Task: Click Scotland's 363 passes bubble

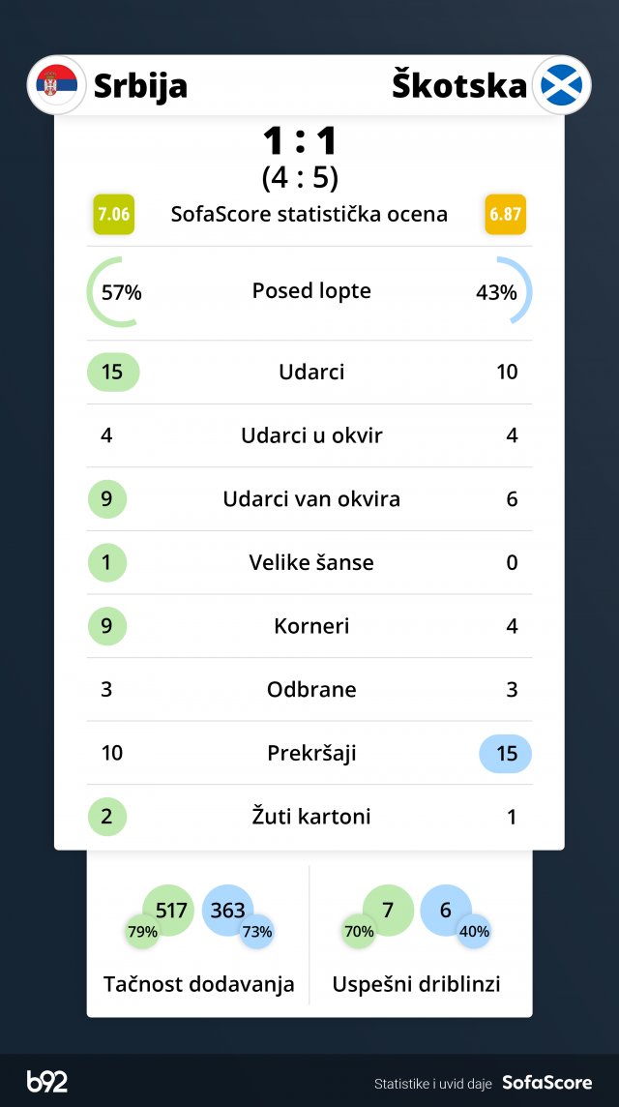Action: click(x=226, y=910)
